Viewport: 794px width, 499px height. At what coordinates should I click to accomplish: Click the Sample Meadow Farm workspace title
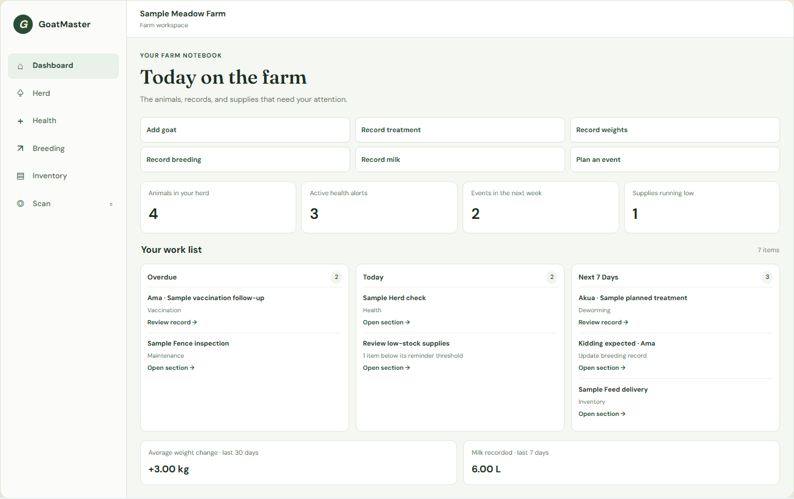(x=183, y=14)
